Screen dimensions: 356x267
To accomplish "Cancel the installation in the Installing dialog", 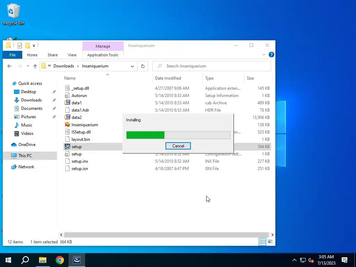I will (x=178, y=146).
